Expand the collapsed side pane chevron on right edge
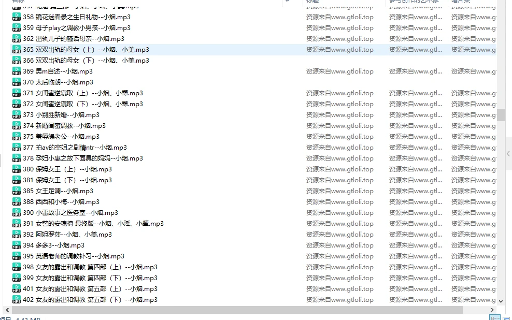Screen dimensions: 512x320 click(508, 154)
